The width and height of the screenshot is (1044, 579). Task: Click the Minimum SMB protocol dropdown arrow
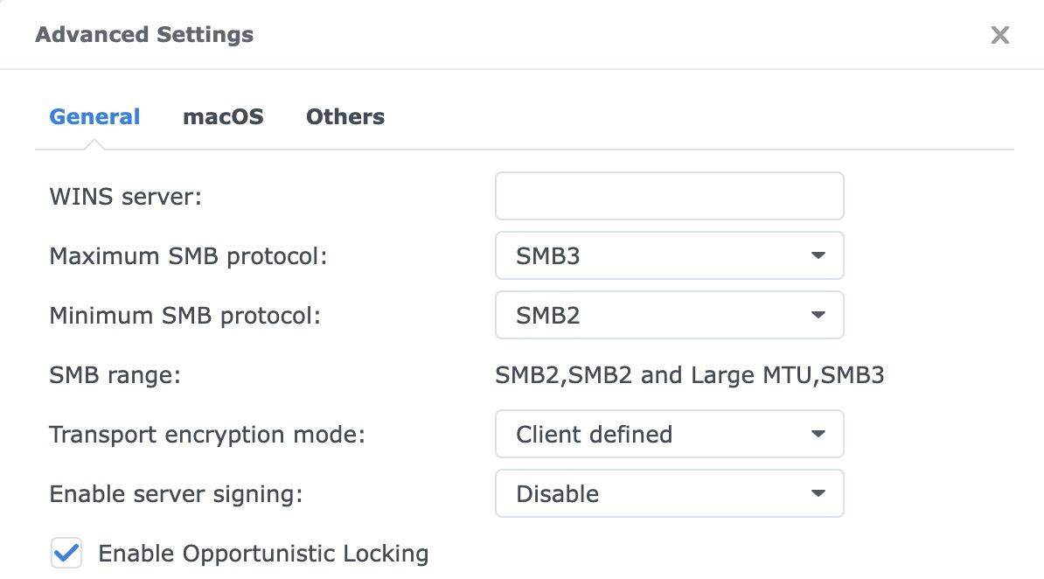tap(818, 315)
